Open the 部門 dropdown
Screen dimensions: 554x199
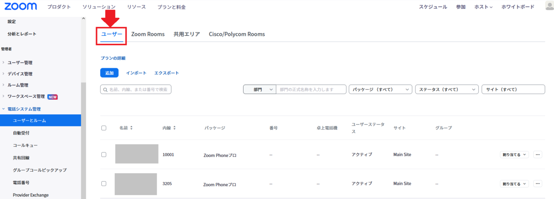pos(260,90)
